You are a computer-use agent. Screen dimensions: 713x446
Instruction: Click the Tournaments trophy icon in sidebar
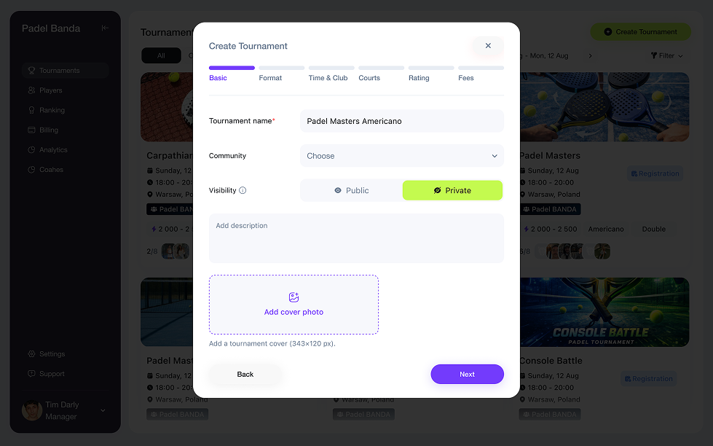pos(31,71)
